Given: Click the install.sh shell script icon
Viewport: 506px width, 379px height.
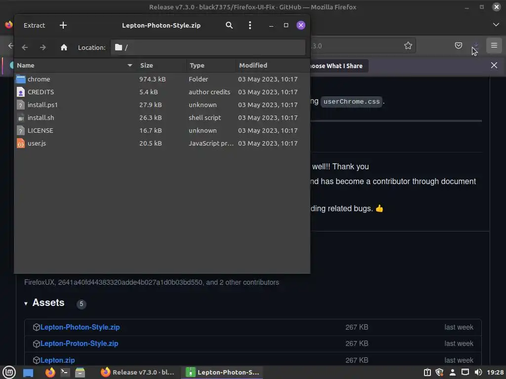Looking at the screenshot, I should [x=21, y=117].
